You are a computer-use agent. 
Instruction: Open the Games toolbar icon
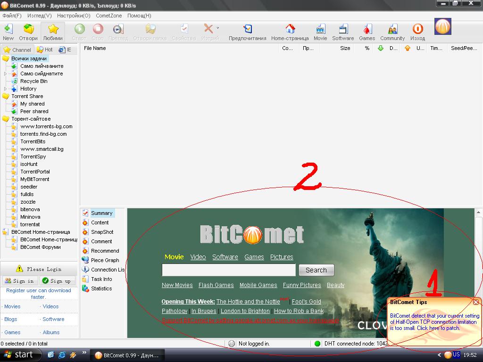[367, 29]
